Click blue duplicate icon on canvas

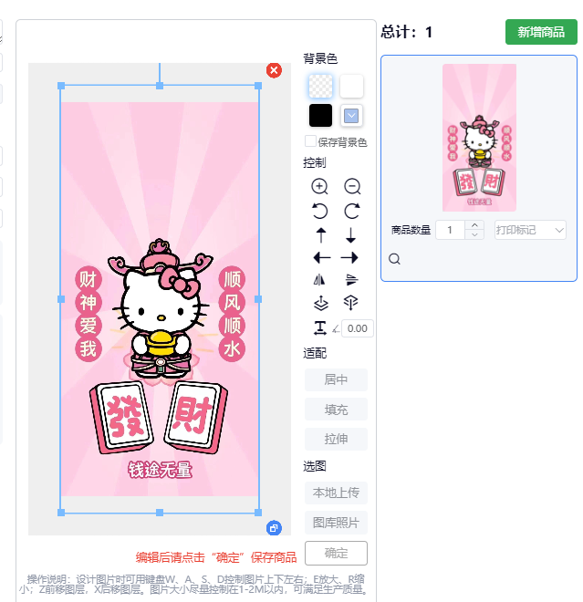click(274, 528)
